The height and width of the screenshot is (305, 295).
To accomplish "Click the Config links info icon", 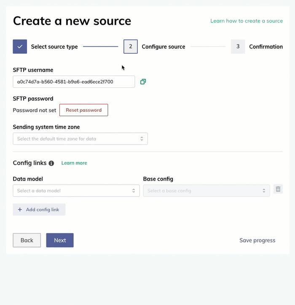I will point(51,163).
